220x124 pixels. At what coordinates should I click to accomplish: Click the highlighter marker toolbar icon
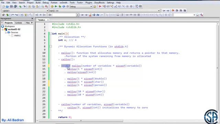90,15
